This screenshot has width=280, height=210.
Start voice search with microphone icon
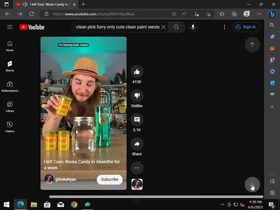point(193,27)
